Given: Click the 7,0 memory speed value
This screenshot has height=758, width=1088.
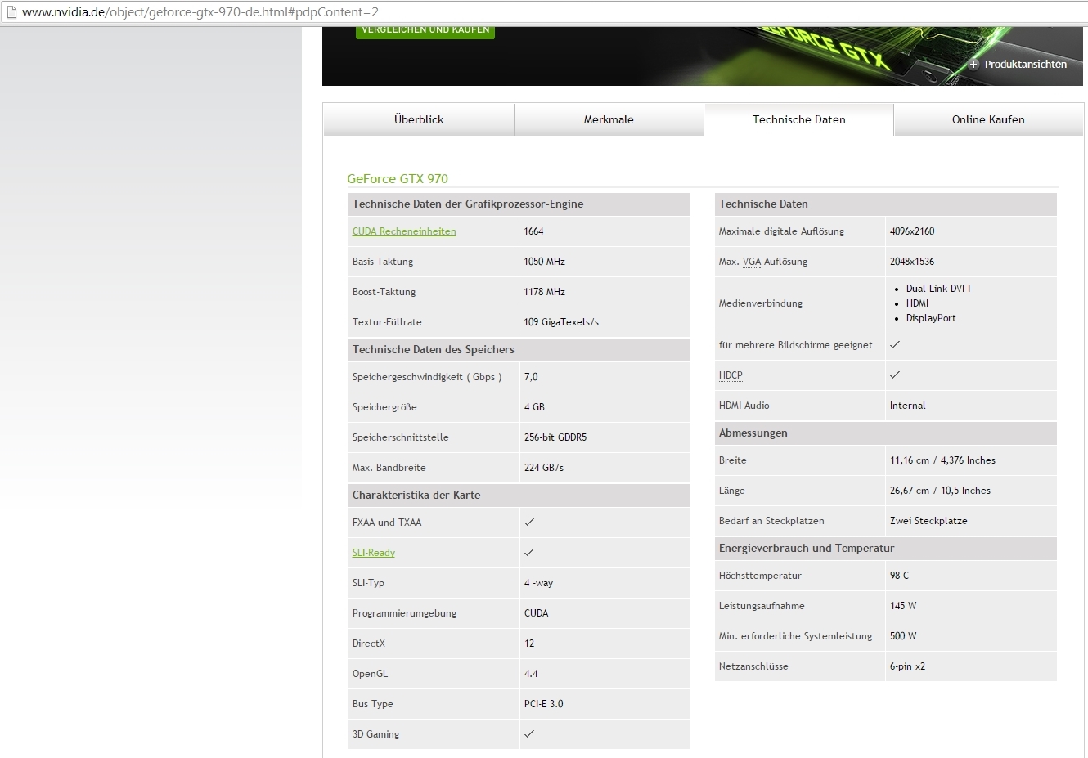Looking at the screenshot, I should click(x=531, y=377).
